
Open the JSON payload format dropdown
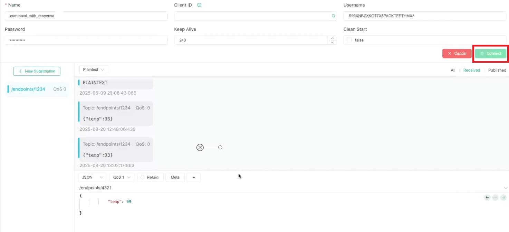coord(92,177)
